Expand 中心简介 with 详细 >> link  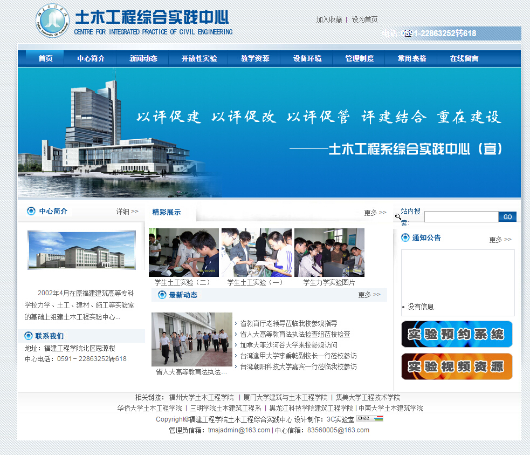[x=127, y=212]
